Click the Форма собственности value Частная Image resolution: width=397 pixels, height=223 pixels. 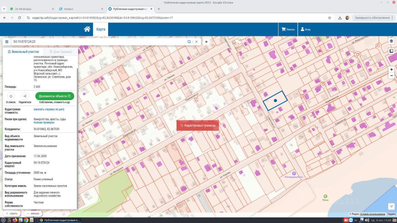[39, 202]
